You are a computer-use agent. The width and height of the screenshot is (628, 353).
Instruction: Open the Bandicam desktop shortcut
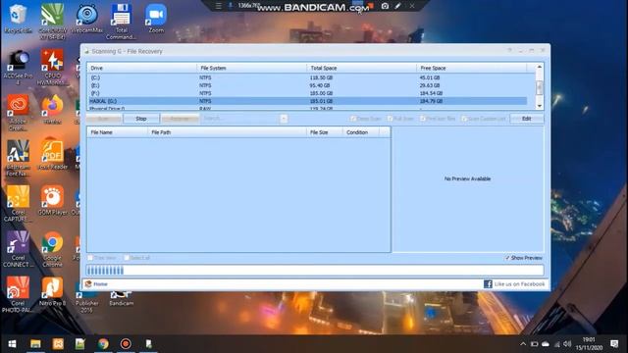(121, 298)
